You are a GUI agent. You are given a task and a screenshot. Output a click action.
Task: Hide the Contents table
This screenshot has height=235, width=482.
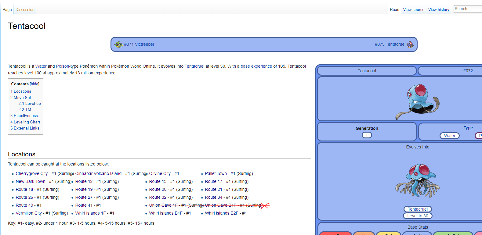coord(34,84)
